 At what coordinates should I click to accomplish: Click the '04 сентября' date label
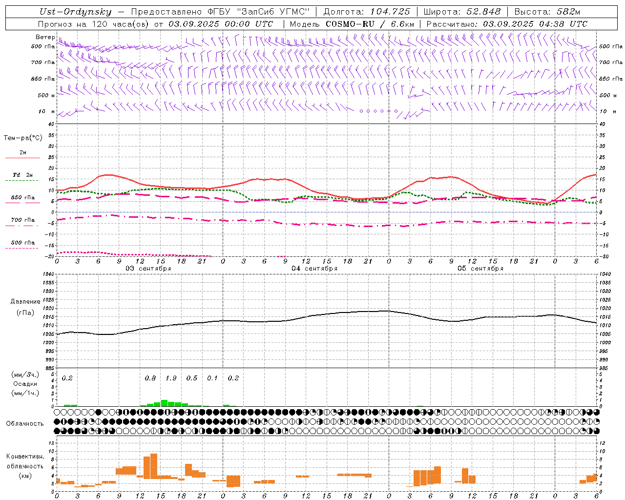314,269
